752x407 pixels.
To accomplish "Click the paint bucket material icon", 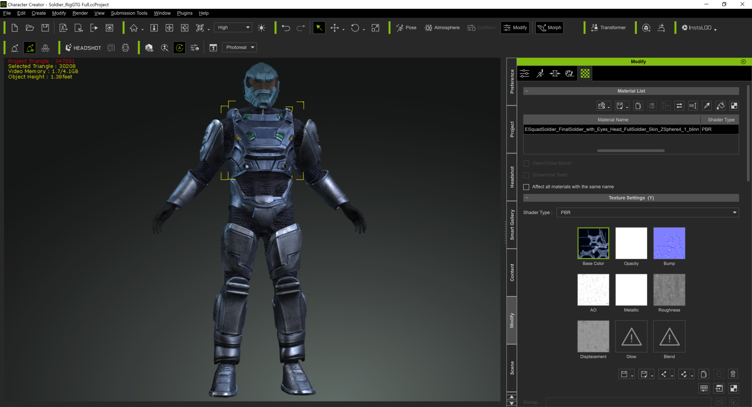I will (720, 106).
